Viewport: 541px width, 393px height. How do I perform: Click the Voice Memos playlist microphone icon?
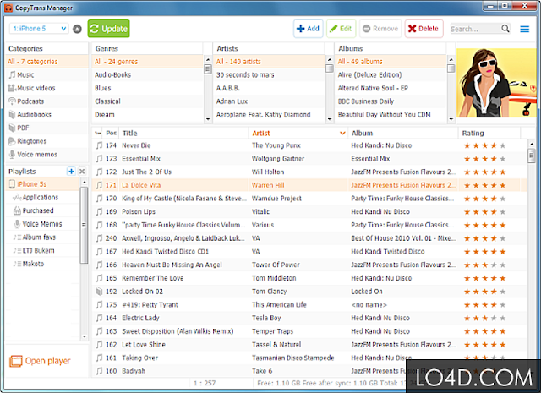[x=17, y=224]
